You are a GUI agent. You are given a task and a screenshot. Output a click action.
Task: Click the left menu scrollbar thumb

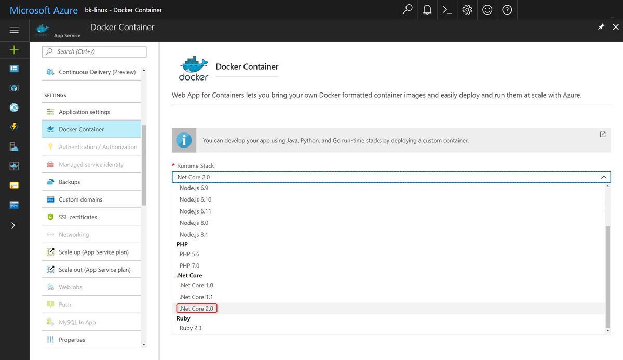144,165
